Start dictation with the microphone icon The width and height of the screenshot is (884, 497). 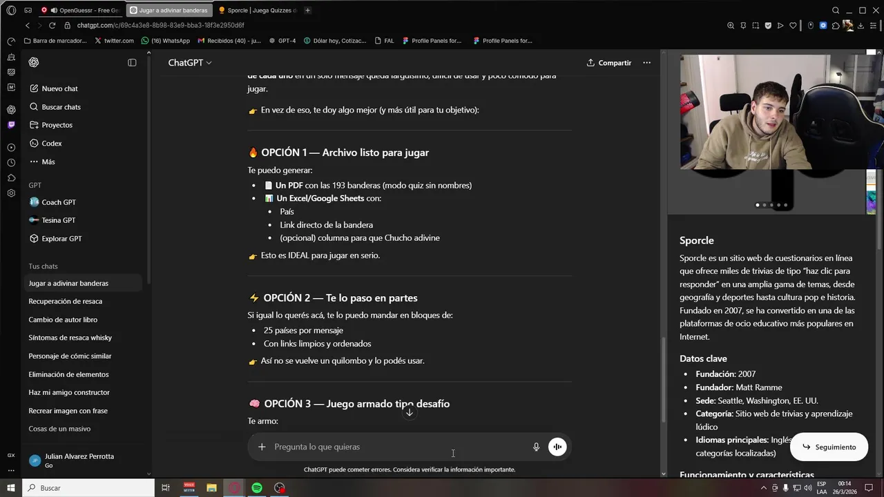(x=536, y=447)
